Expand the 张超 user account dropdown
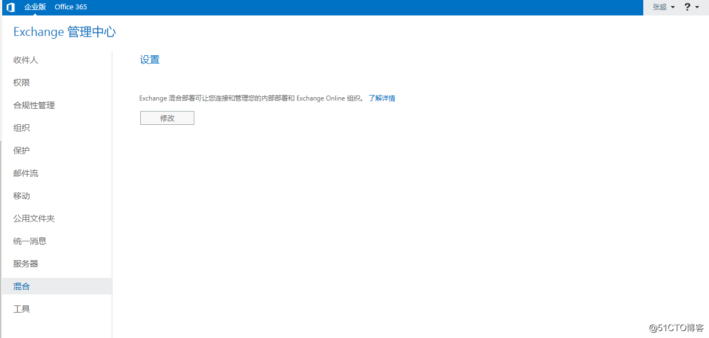Image resolution: width=709 pixels, height=338 pixels. click(x=664, y=7)
